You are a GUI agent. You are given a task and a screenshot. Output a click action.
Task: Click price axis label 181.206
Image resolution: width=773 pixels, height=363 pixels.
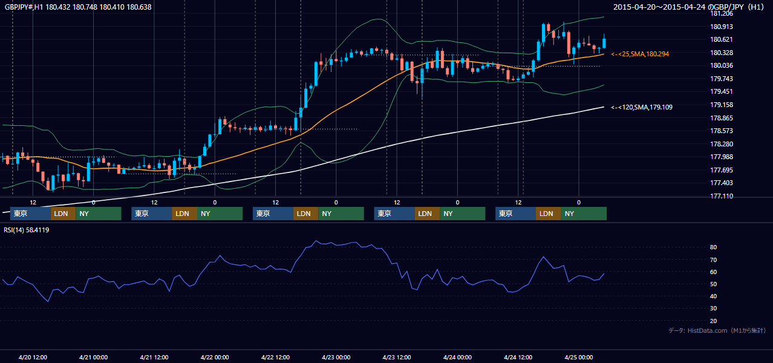722,14
